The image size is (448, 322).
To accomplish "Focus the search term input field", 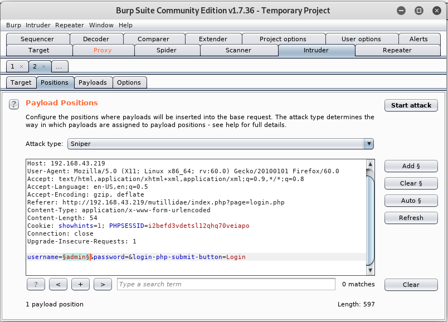I will click(226, 284).
